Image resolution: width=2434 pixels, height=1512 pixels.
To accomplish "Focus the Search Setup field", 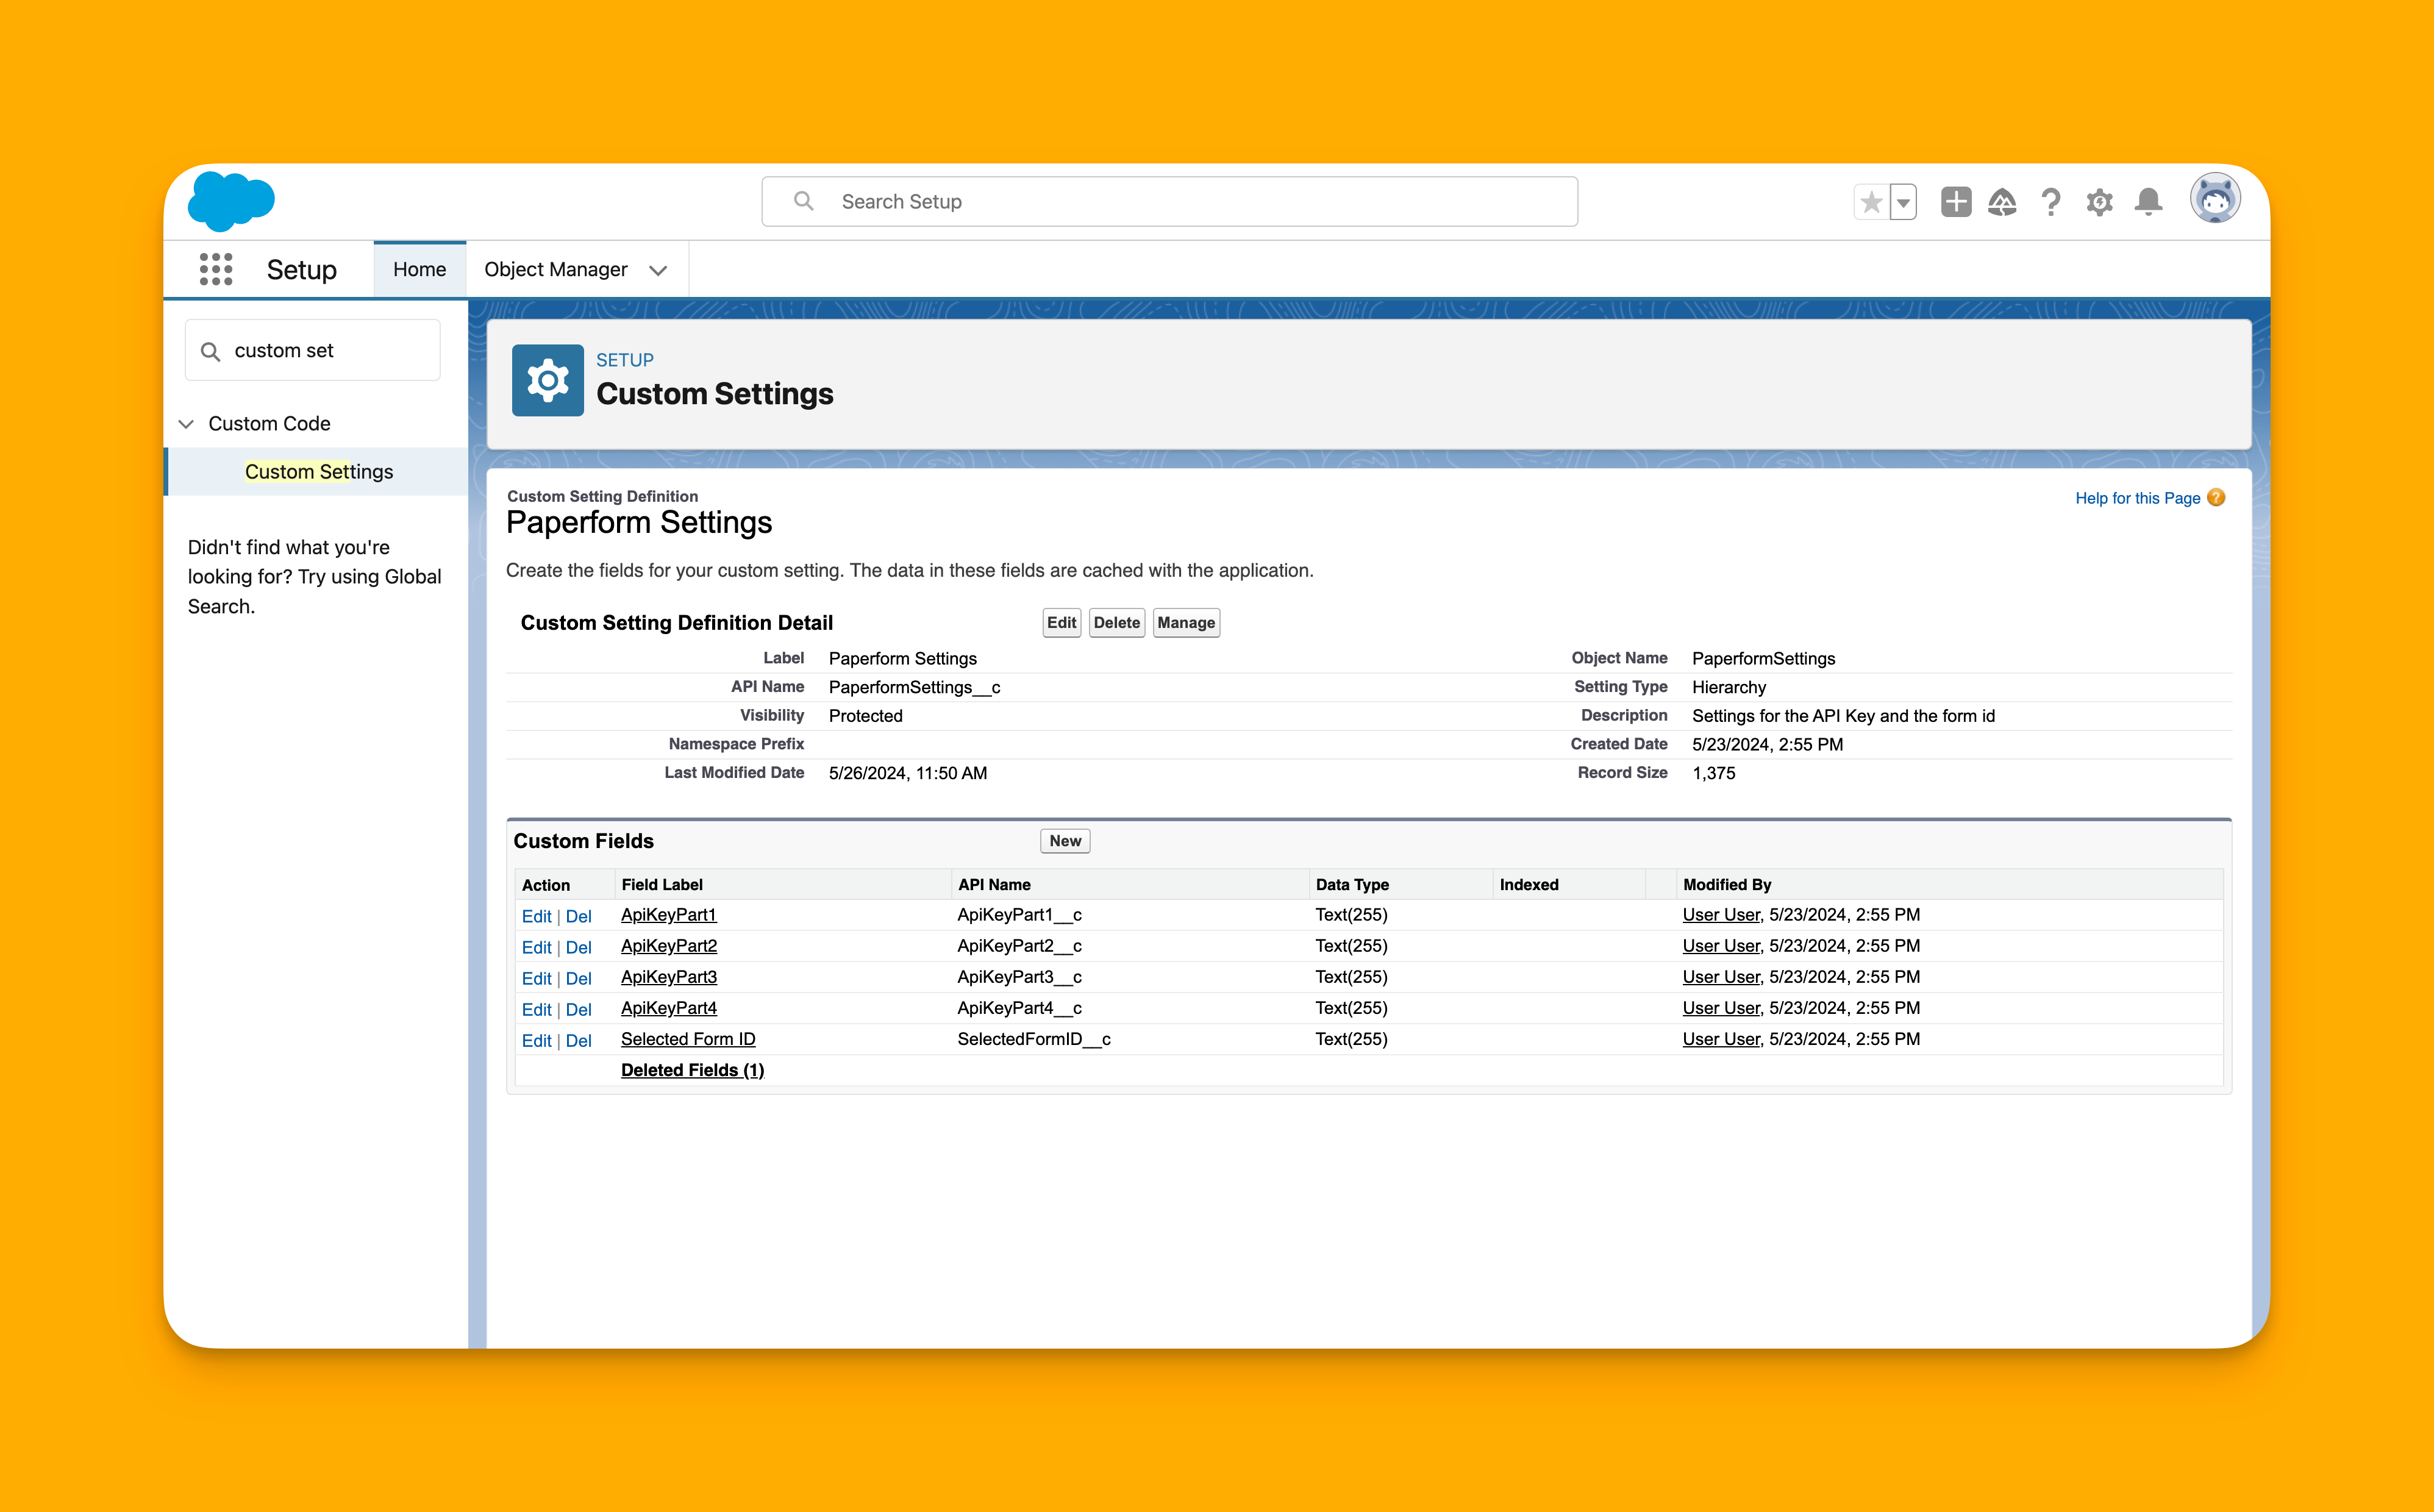I will click(x=1170, y=202).
